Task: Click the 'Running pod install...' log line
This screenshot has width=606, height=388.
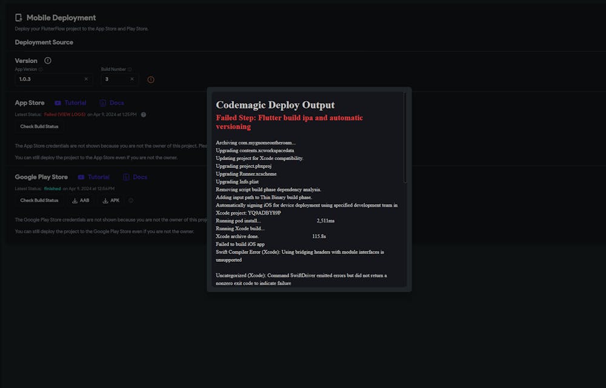Action: (x=238, y=221)
